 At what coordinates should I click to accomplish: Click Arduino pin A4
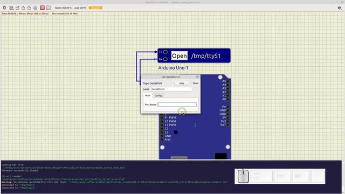click(x=228, y=85)
